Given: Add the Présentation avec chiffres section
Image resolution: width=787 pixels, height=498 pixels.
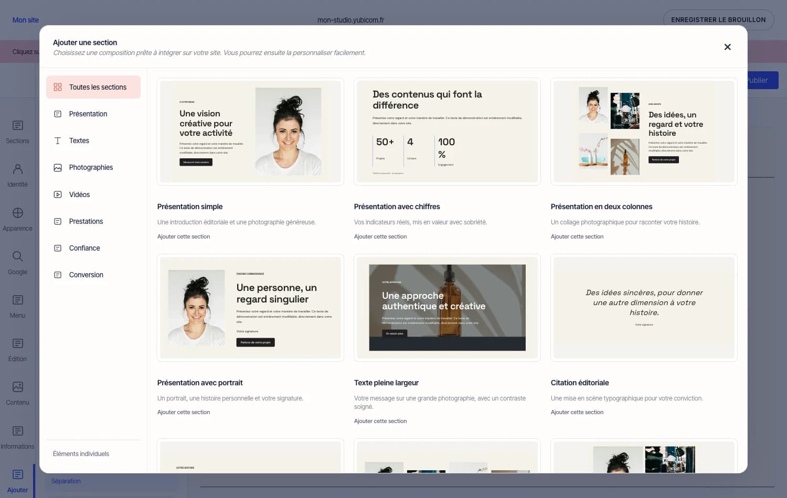Looking at the screenshot, I should [380, 237].
